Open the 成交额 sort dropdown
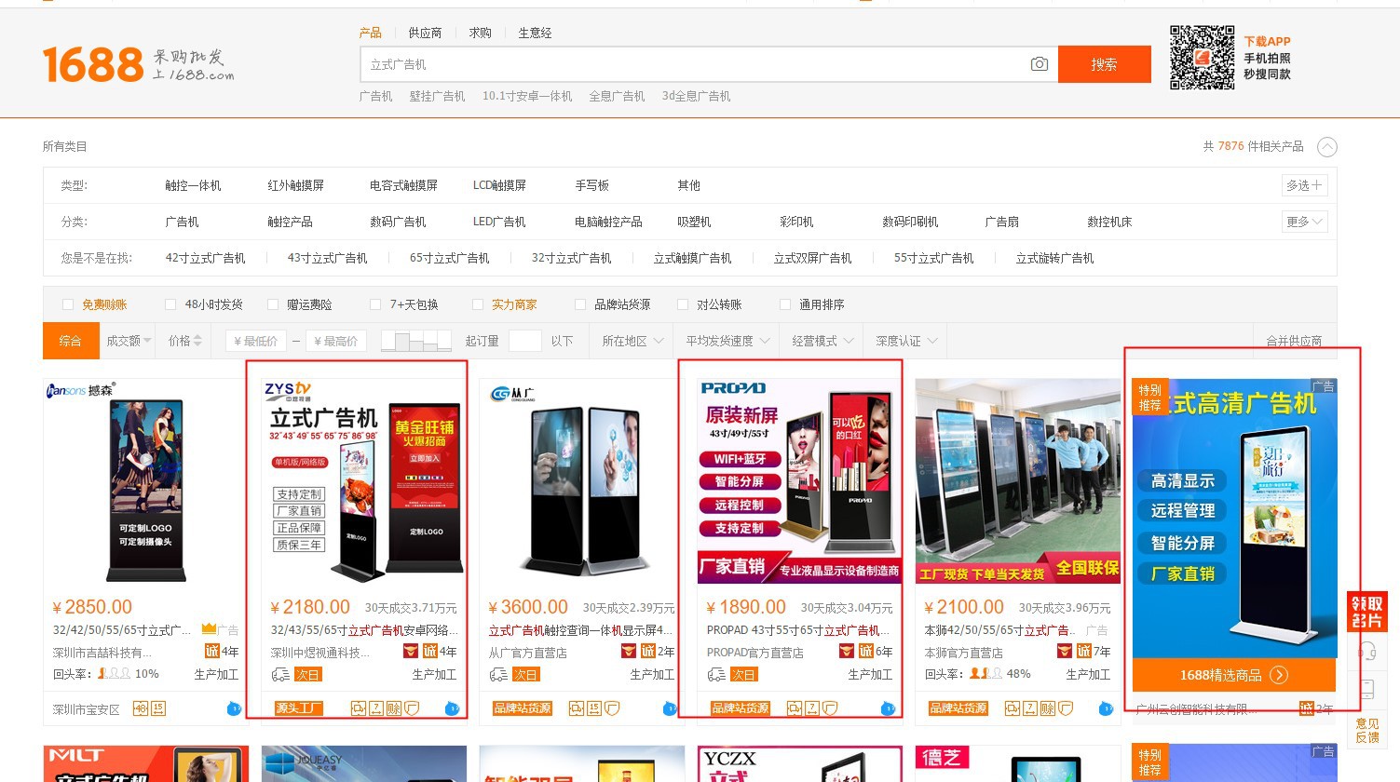The height and width of the screenshot is (782, 1400). click(129, 341)
